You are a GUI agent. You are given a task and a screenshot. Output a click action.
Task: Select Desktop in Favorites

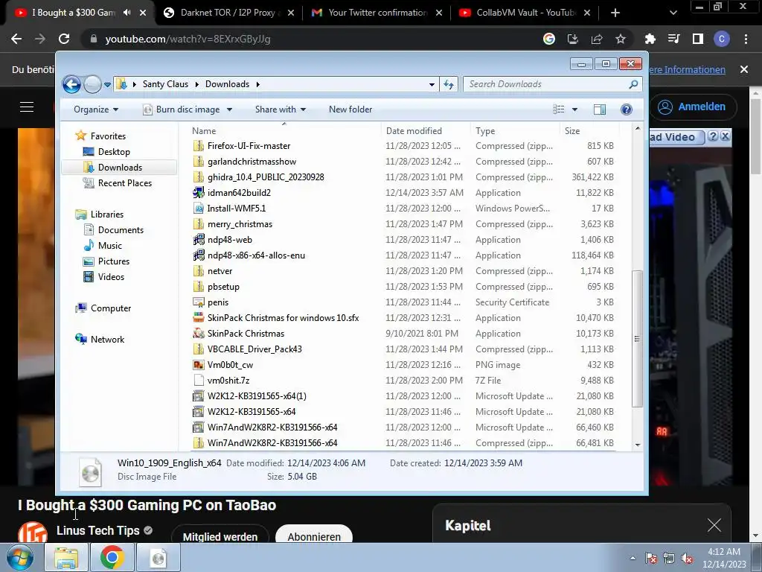[x=114, y=152]
